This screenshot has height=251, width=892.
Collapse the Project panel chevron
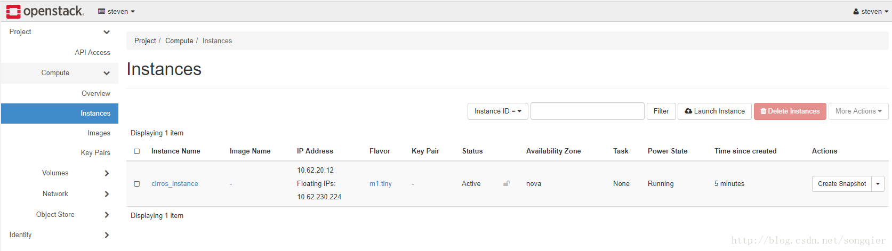(x=107, y=32)
